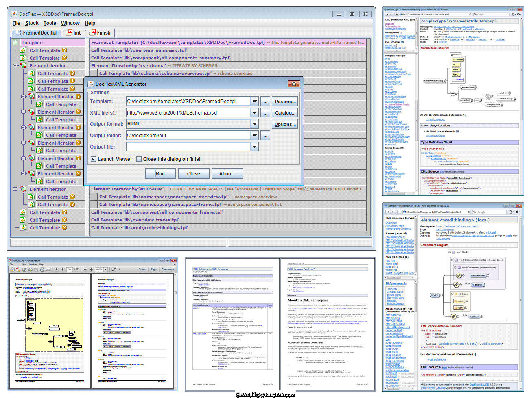Open View menu in Adobe Reader
Image resolution: width=531 pixels, height=398 pixels.
tap(23, 264)
